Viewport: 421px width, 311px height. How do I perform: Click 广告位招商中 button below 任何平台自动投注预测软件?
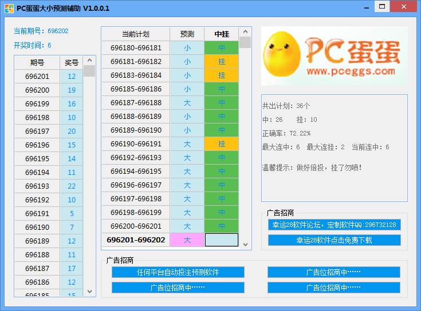click(x=178, y=288)
